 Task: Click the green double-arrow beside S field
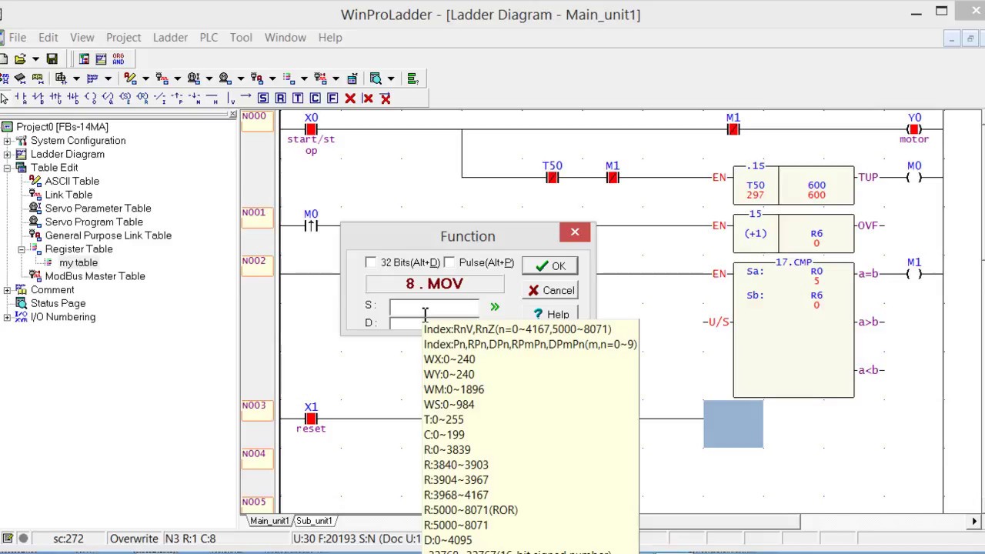click(x=494, y=307)
